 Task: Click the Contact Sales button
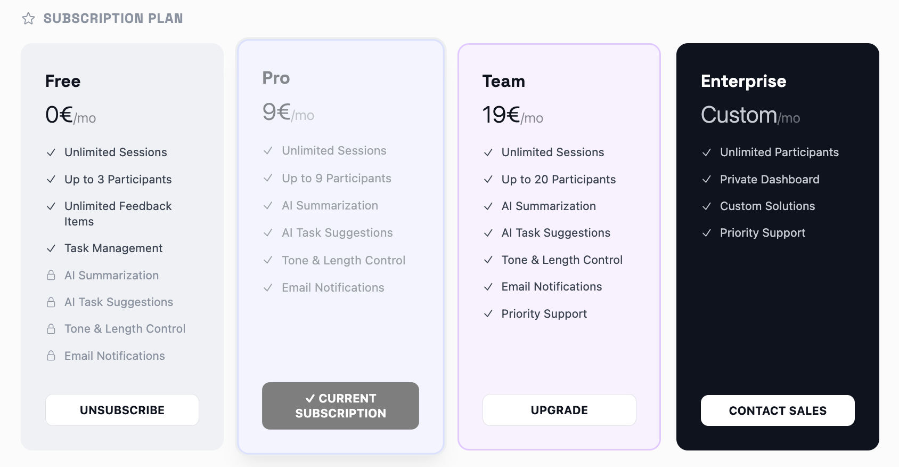coord(778,410)
